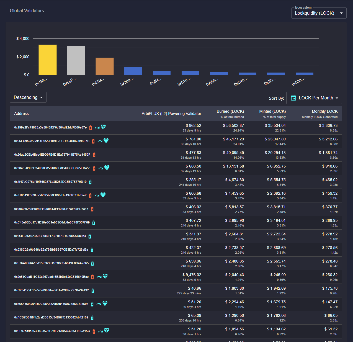Click calendar icon in LOCK Per Month selector

pos(293,98)
